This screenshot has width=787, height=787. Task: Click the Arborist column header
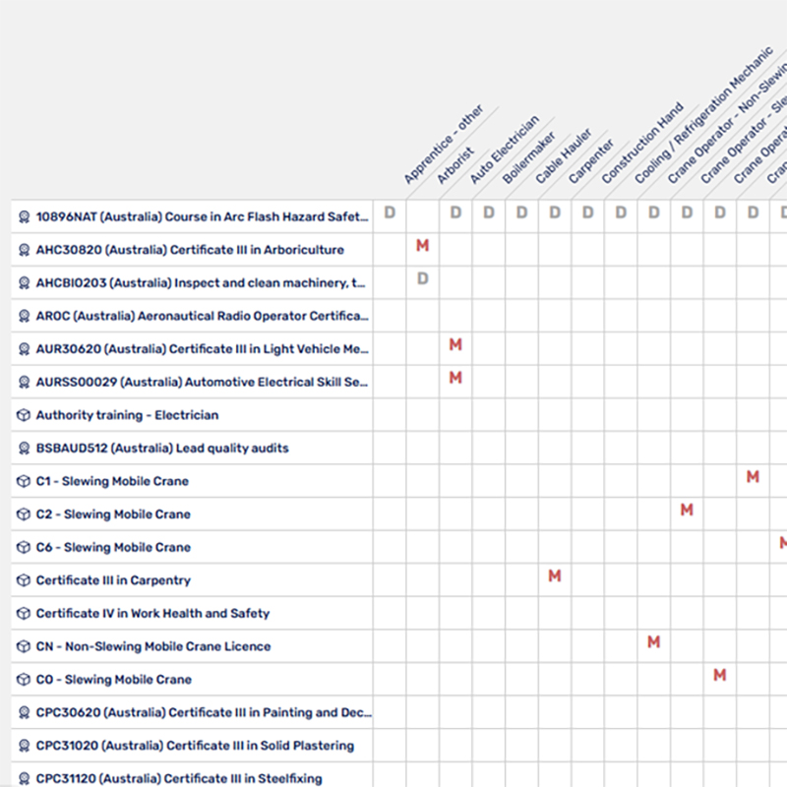pyautogui.click(x=454, y=165)
